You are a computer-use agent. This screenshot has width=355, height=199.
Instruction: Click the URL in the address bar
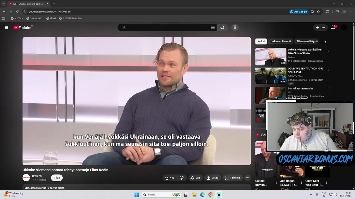point(50,12)
